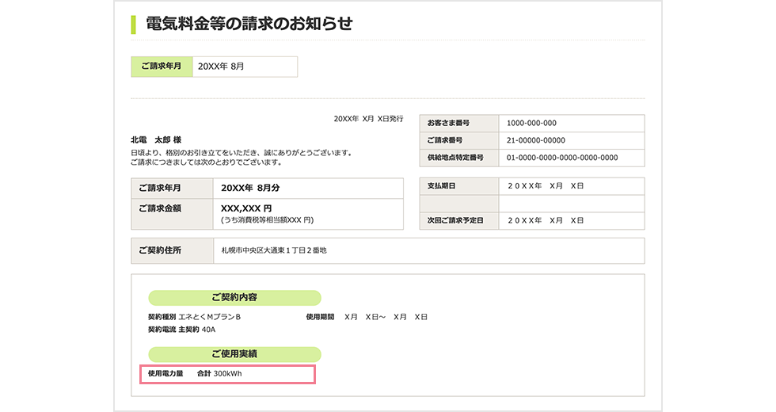This screenshot has height=412, width=776.
Task: Click the ご請求番号 label
Action: click(x=444, y=140)
